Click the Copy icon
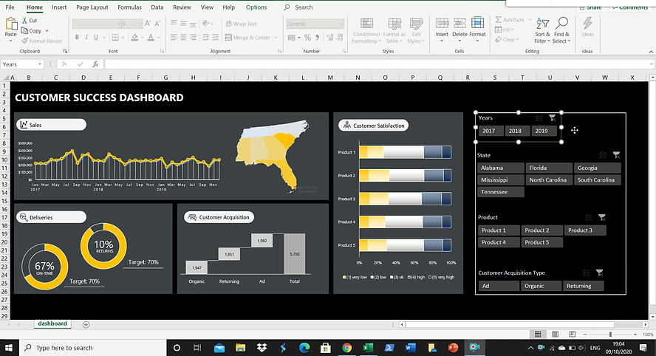Viewport: 656px width, 356px height. pyautogui.click(x=24, y=30)
